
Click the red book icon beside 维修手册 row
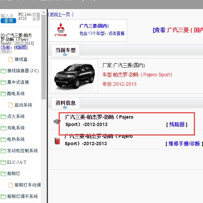[x=57, y=141]
